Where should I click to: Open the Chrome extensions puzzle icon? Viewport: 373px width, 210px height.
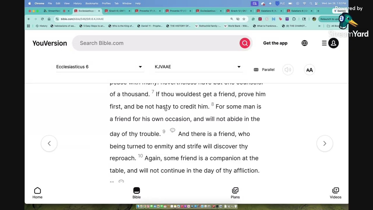pos(294,19)
